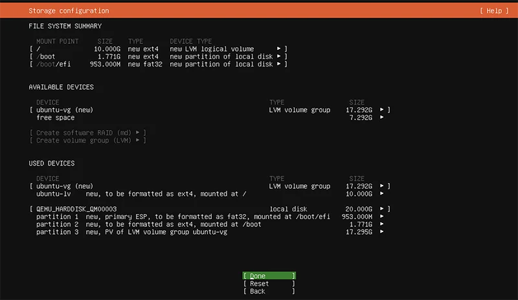Image resolution: width=518 pixels, height=300 pixels.
Task: Expand arrow for free space 7.292G
Action: [381, 117]
